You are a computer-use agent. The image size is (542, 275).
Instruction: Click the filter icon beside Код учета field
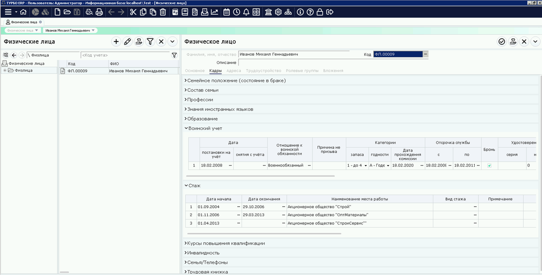(x=174, y=55)
